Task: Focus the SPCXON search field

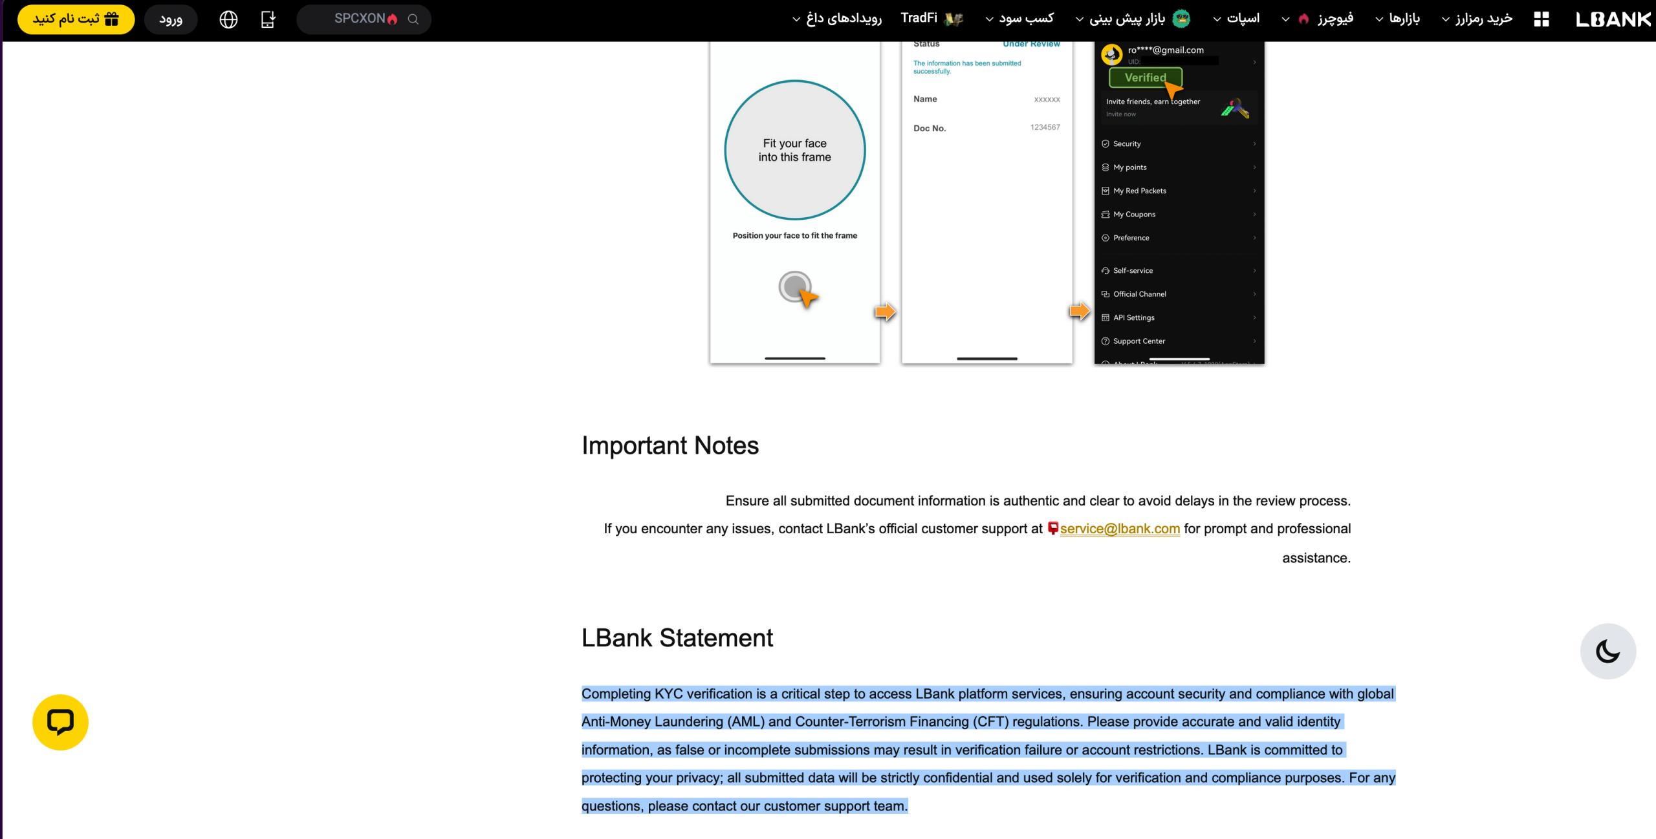Action: click(x=364, y=19)
